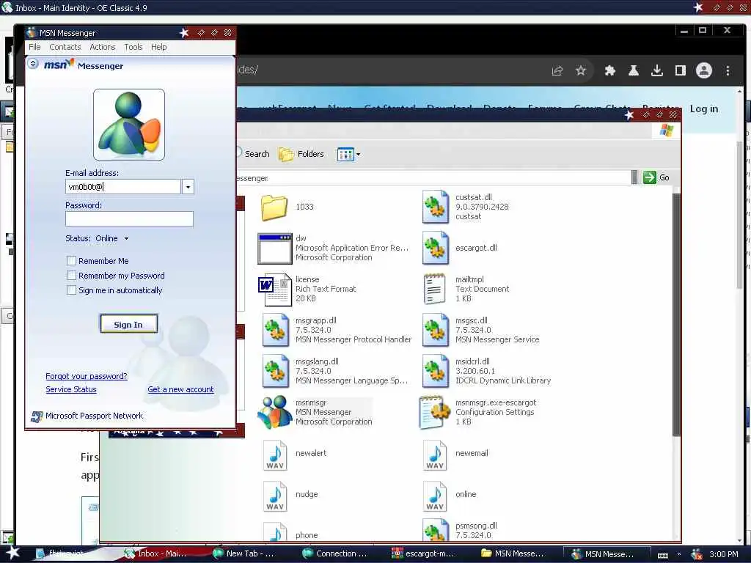Expand the e-mail address dropdown arrow
Image resolution: width=751 pixels, height=563 pixels.
(188, 187)
